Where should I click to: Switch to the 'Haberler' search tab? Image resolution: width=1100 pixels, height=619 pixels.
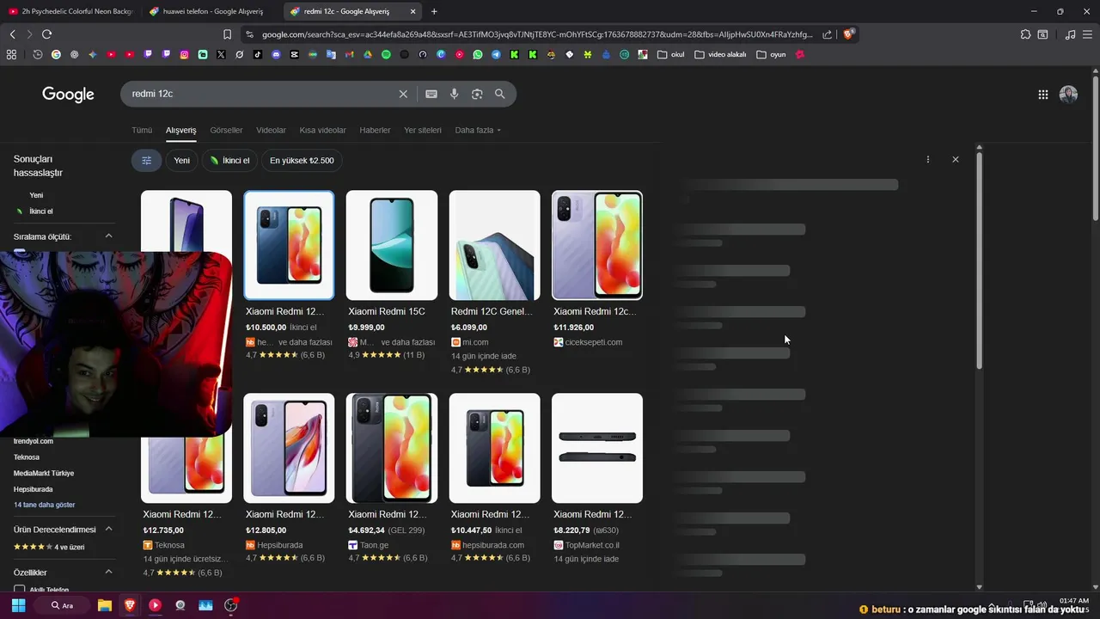[375, 131]
